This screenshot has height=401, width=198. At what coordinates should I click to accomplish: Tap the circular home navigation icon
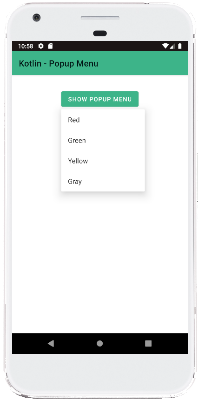[x=100, y=343]
